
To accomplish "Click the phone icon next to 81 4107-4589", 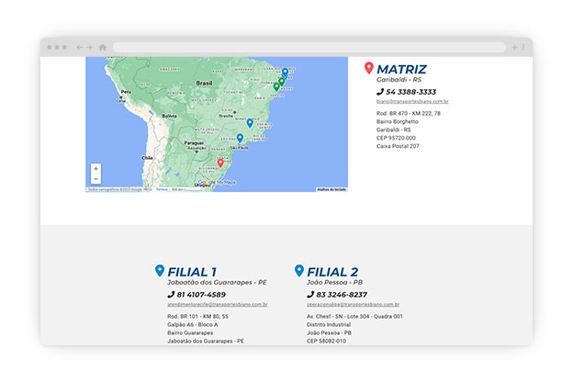I will tap(171, 295).
